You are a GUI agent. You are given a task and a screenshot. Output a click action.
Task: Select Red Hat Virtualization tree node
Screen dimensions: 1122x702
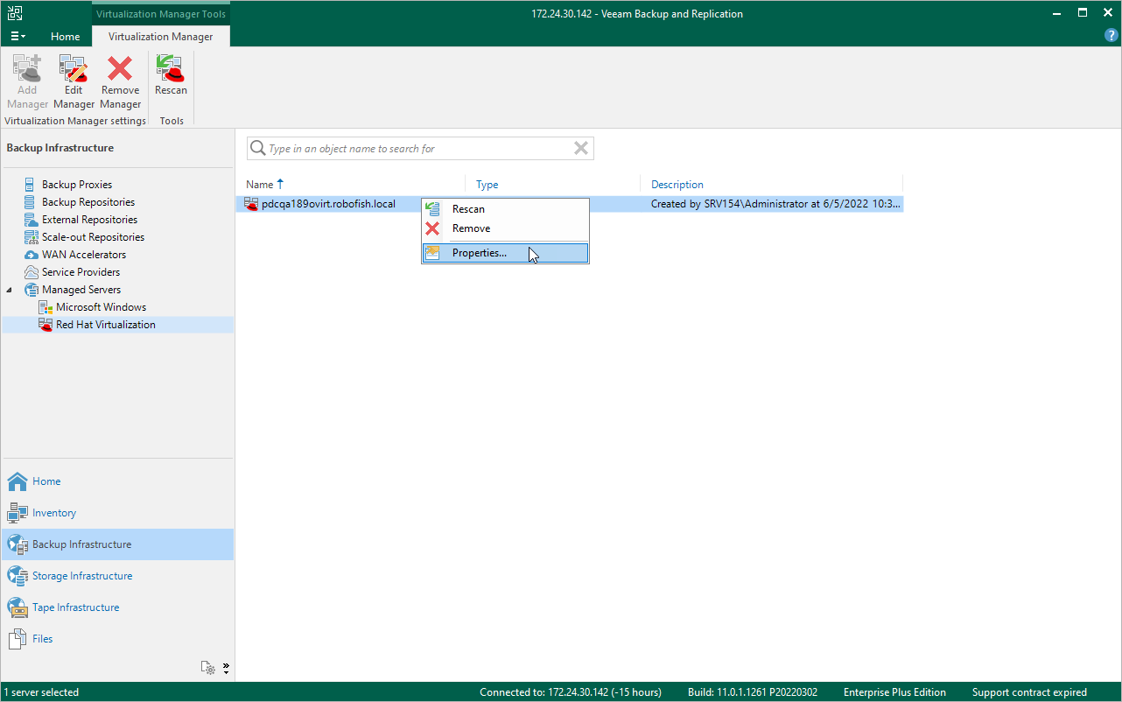pyautogui.click(x=106, y=325)
